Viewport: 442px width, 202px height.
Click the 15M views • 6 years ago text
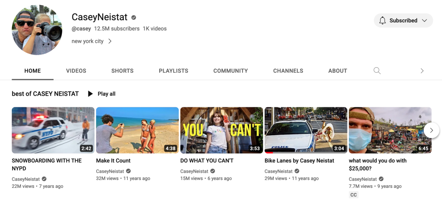[x=206, y=178]
